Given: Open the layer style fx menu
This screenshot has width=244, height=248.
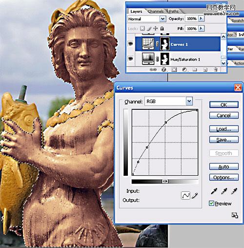Looking at the screenshot, I should 163,70.
